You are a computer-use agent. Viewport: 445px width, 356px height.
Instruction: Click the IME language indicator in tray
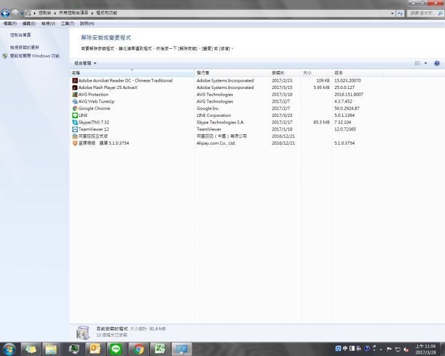(x=345, y=349)
